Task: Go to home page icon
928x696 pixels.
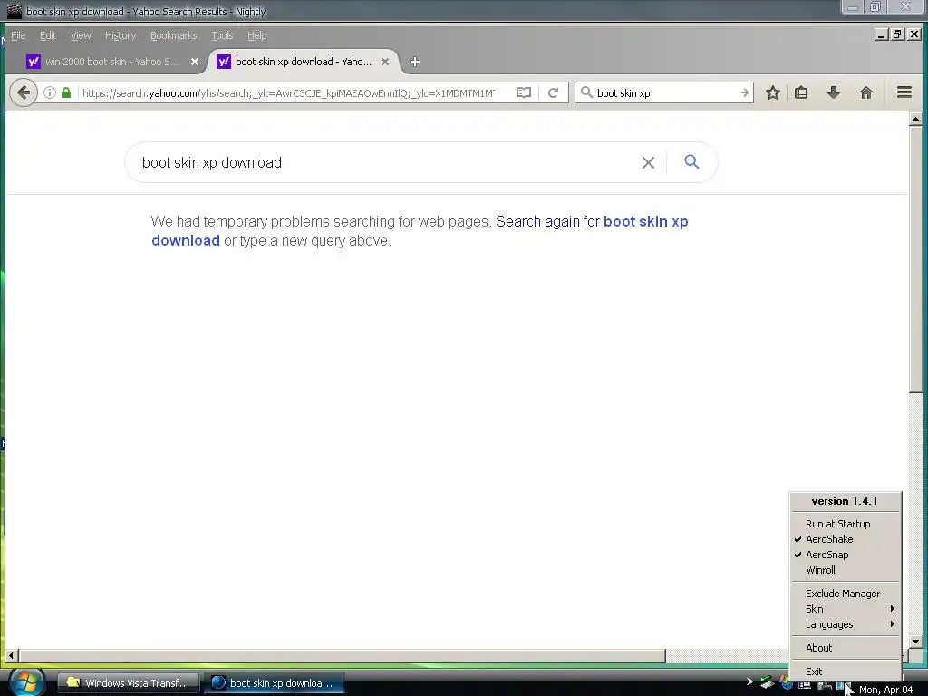Action: (865, 92)
